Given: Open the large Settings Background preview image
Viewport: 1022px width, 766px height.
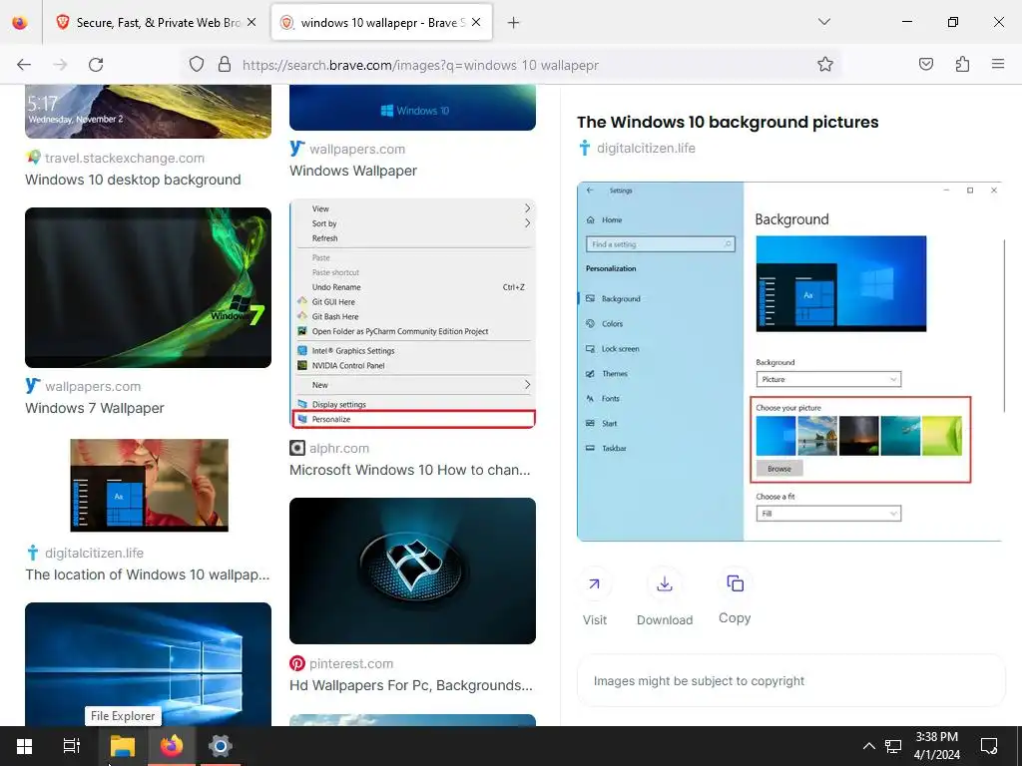Looking at the screenshot, I should click(x=789, y=361).
